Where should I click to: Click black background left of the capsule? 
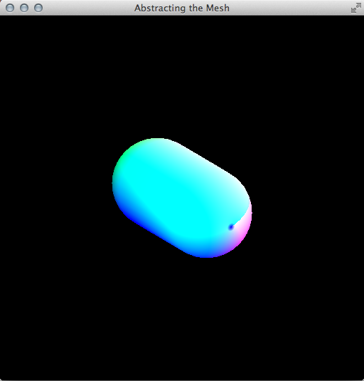55,197
